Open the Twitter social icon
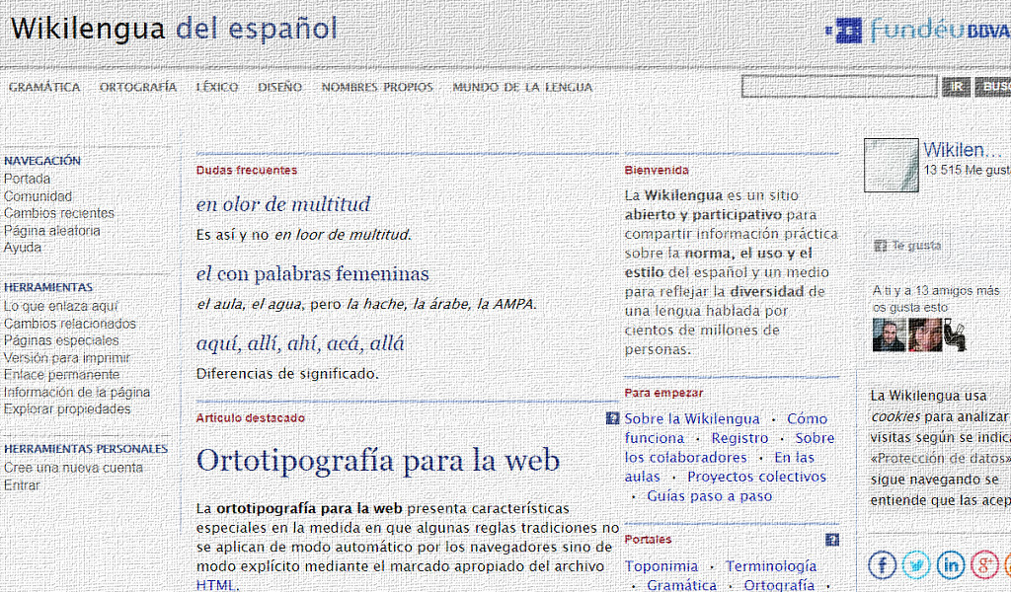This screenshot has width=1011, height=592. click(915, 564)
